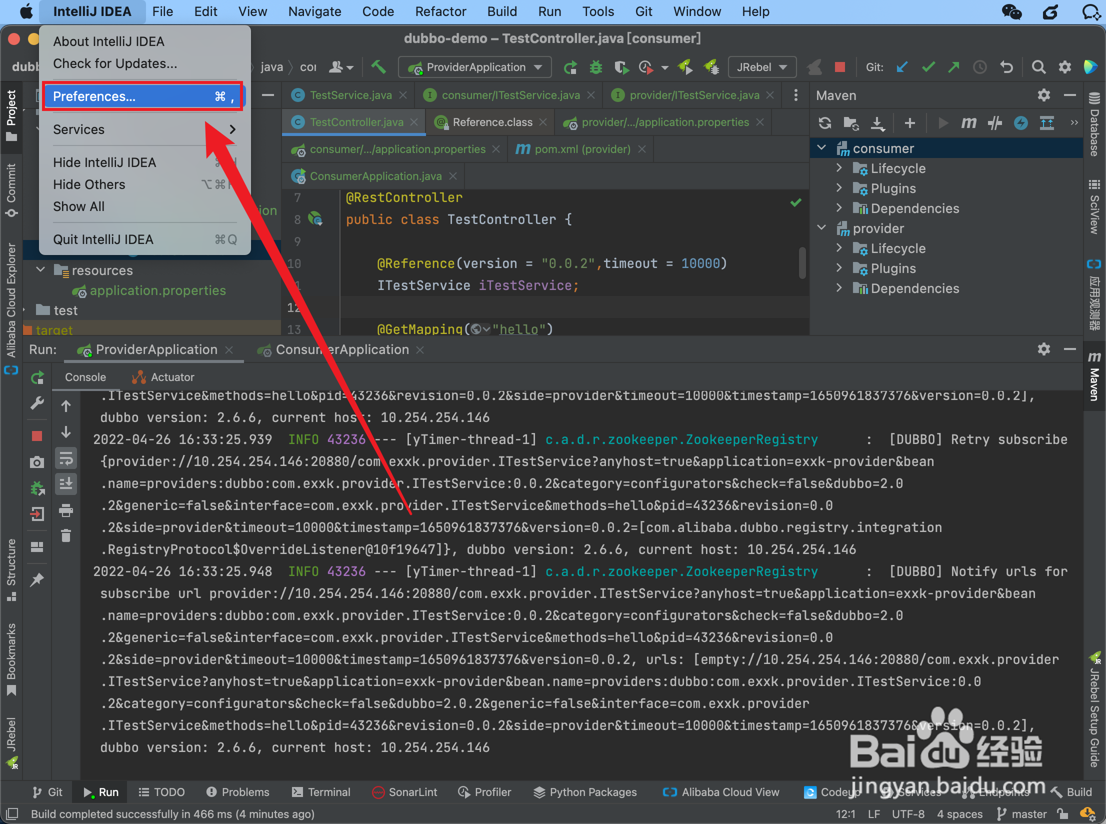Viewport: 1106px width, 824px height.
Task: Click the wrench modify-run-configuration icon
Action: [x=37, y=403]
